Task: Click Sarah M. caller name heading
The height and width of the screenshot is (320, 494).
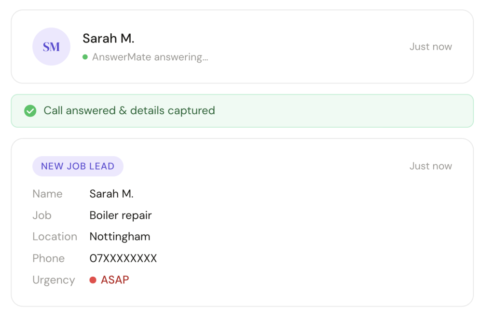Action: 109,38
